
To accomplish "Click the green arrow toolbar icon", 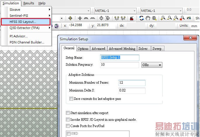I will [x=189, y=18].
